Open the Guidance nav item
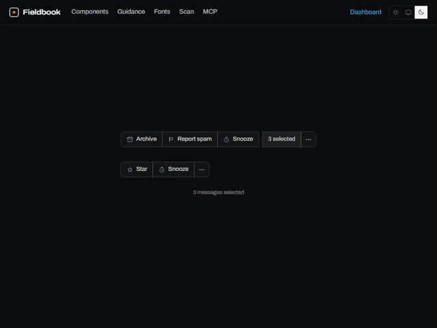Viewport: 437px width, 328px height. tap(131, 12)
